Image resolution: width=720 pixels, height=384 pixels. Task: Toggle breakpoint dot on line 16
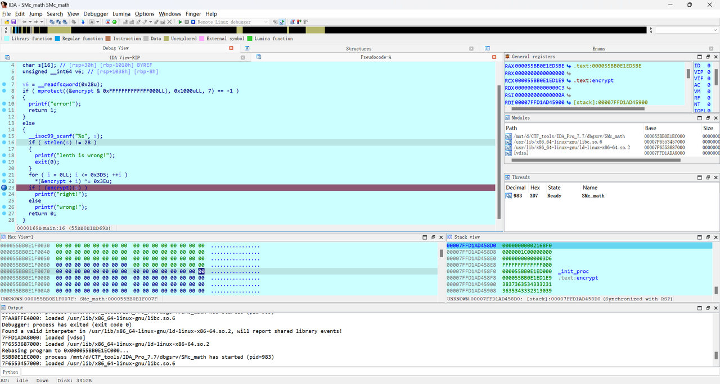click(4, 143)
